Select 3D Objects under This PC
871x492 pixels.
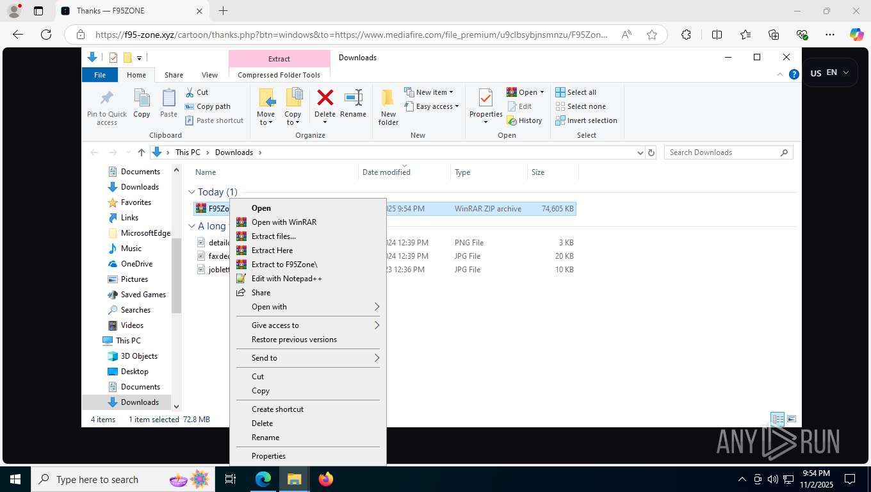pos(132,356)
